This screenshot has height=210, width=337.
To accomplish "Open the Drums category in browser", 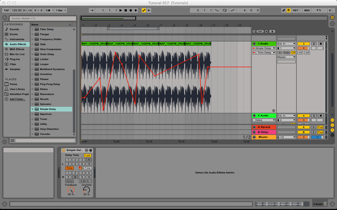I will click(x=14, y=34).
